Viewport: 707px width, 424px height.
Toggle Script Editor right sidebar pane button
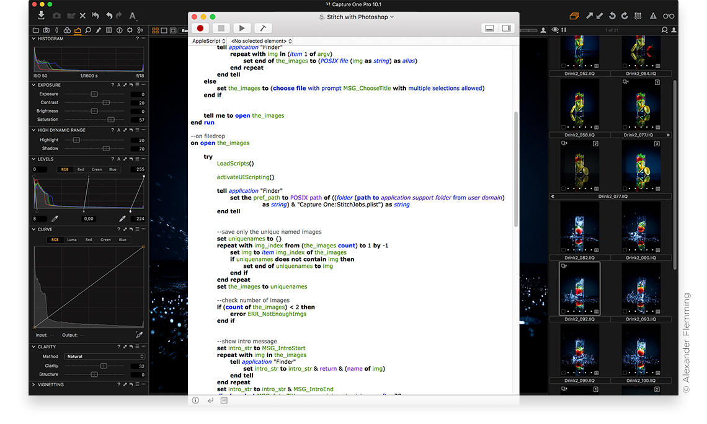(x=507, y=28)
